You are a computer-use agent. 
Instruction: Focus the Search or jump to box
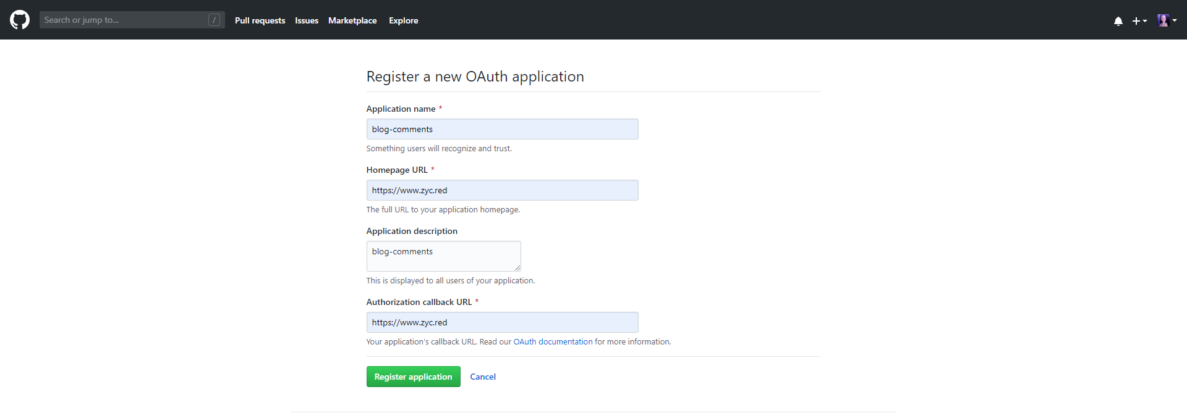pos(124,20)
